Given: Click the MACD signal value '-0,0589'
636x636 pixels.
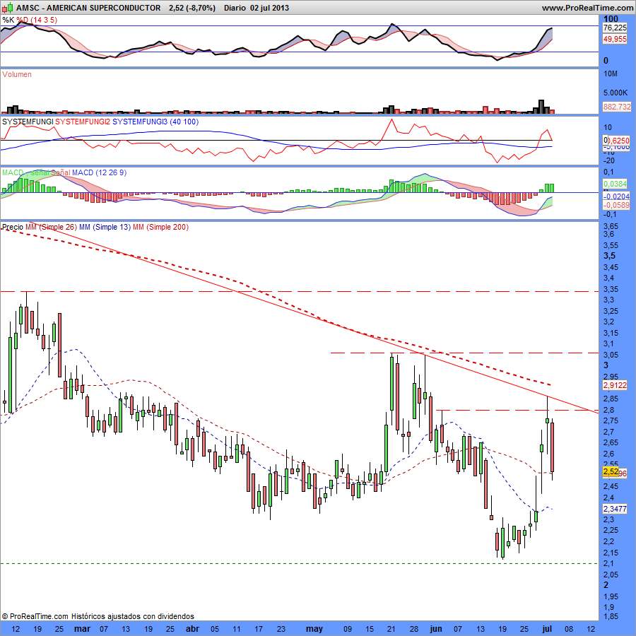Looking at the screenshot, I should (x=616, y=205).
